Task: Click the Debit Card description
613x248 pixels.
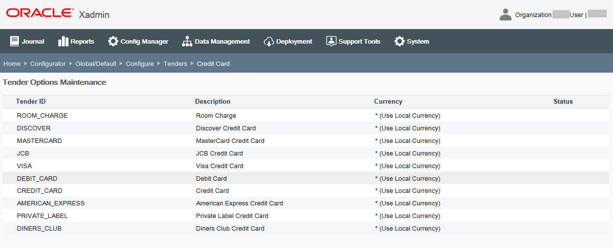Action: click(211, 179)
